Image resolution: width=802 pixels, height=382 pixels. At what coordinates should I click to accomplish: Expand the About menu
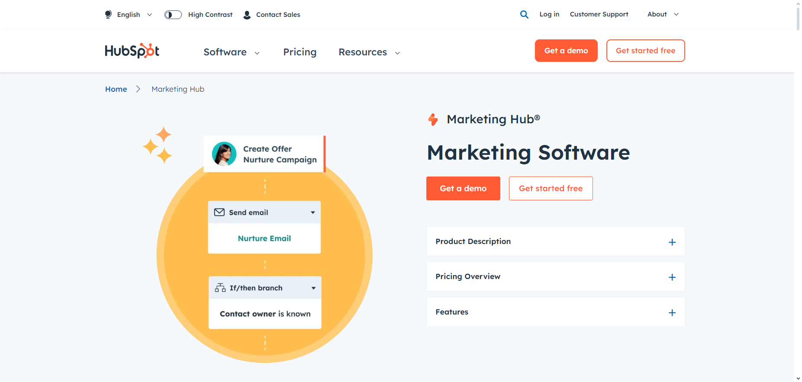click(x=663, y=14)
